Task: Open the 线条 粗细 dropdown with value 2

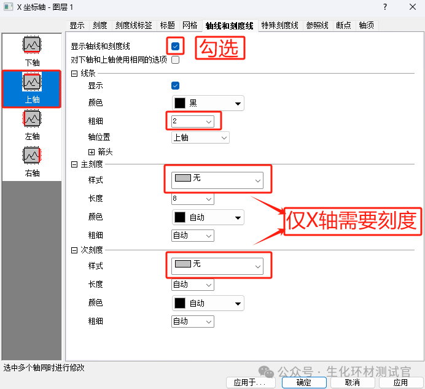Action: pyautogui.click(x=193, y=121)
